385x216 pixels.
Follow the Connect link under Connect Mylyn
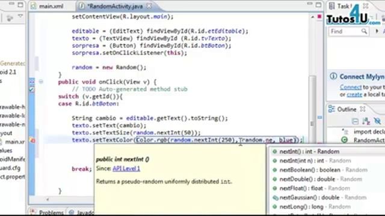[x=351, y=87]
